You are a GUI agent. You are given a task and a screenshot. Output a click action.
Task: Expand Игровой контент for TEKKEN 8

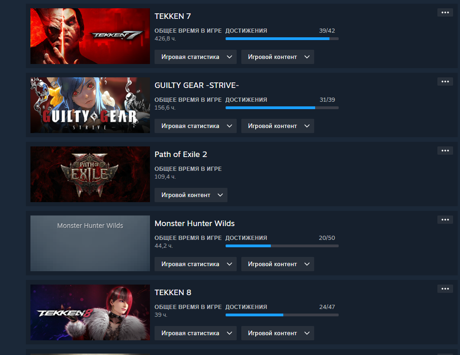pos(278,333)
